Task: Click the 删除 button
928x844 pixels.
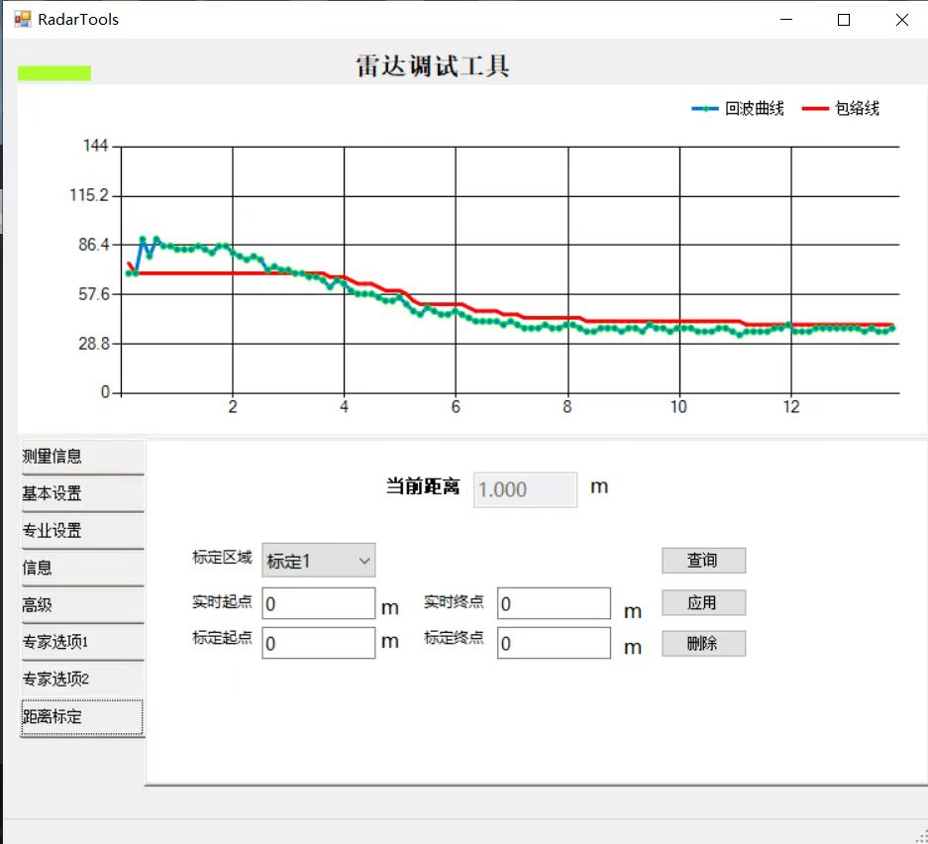Action: coord(703,644)
